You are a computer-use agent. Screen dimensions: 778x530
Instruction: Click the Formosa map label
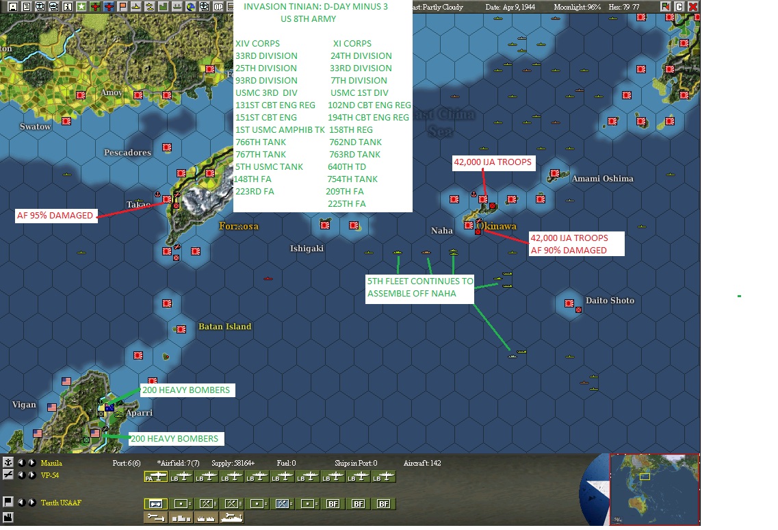239,226
